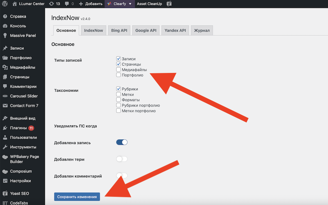Uncheck the Рубрики taxonomy checkbox
The height and width of the screenshot is (205, 328).
[x=119, y=89]
